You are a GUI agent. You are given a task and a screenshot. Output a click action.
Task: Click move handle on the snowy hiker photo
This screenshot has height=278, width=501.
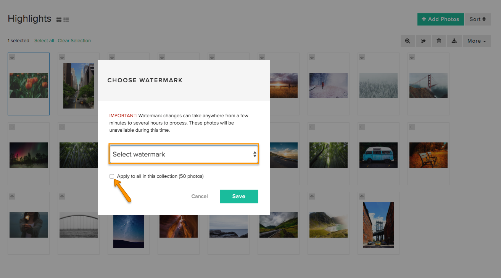[x=312, y=57]
